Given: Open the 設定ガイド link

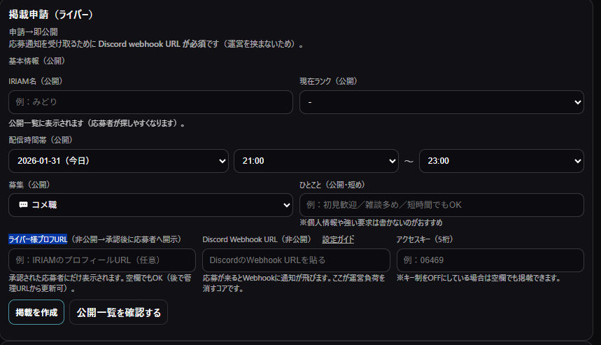Looking at the screenshot, I should [338, 239].
